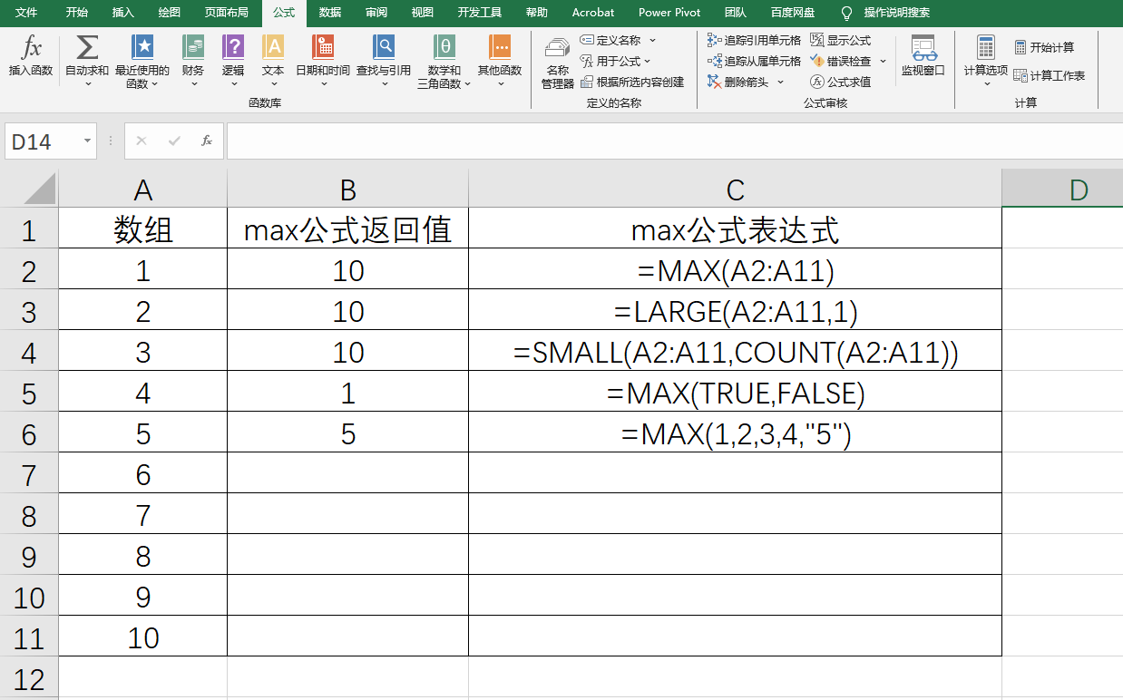Click Trace Dependents (追踪从属单元格)
Viewport: 1123px width, 700px height.
pyautogui.click(x=754, y=61)
